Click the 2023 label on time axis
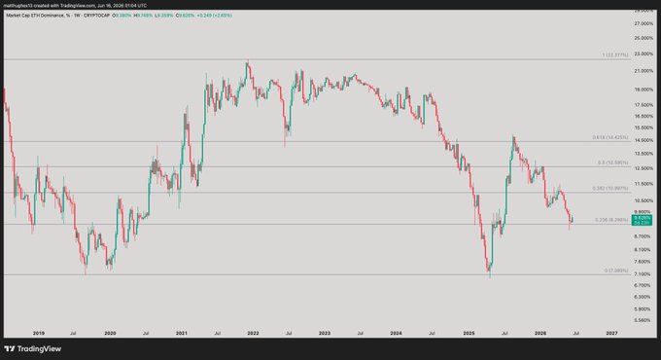The width and height of the screenshot is (661, 360). pos(325,333)
